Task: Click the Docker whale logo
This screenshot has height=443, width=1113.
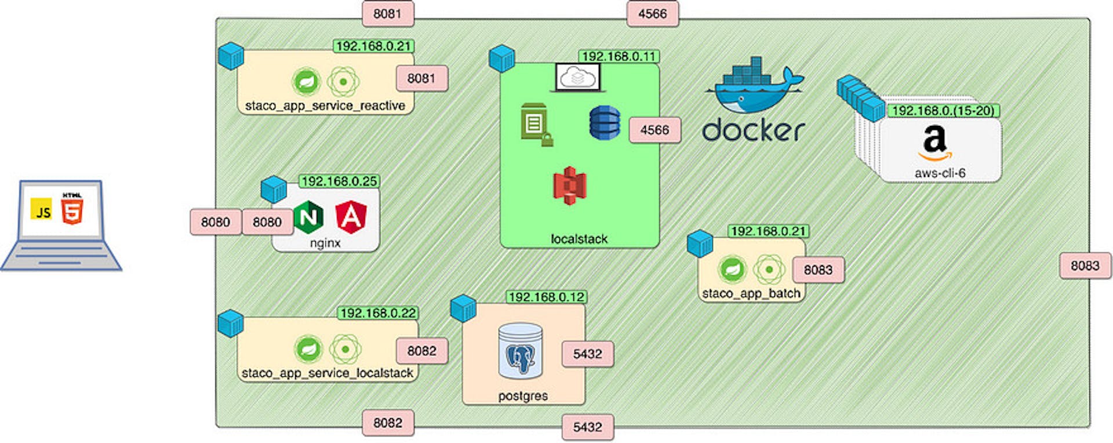Action: point(754,85)
